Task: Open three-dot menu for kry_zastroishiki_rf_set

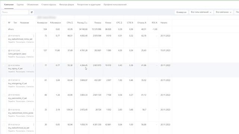Action: (x=34, y=95)
